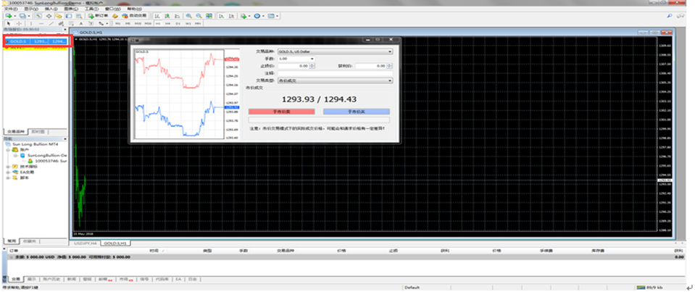The height and width of the screenshot is (292, 695).
Task: Click the comment (注释) input field
Action: click(335, 73)
